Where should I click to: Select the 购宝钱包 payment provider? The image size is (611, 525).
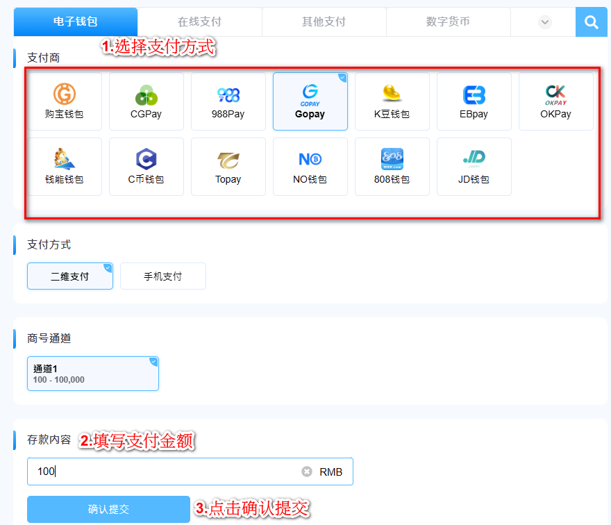point(65,101)
